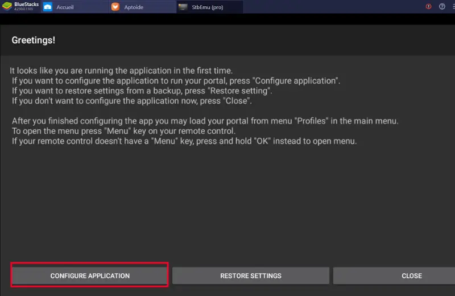
Task: Dismiss the dialog with the Close button
Action: tap(411, 276)
